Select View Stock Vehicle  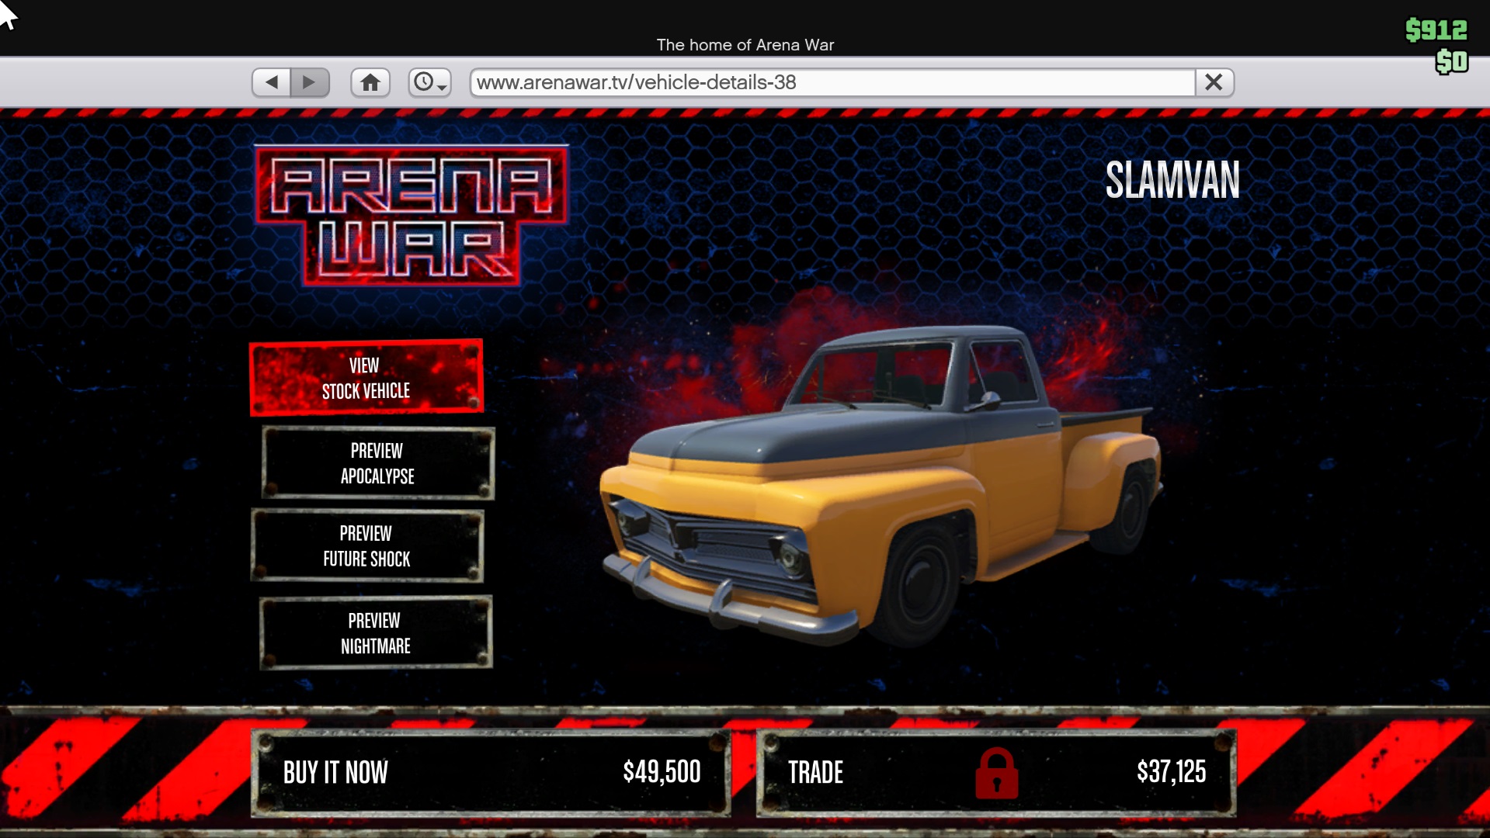click(366, 378)
